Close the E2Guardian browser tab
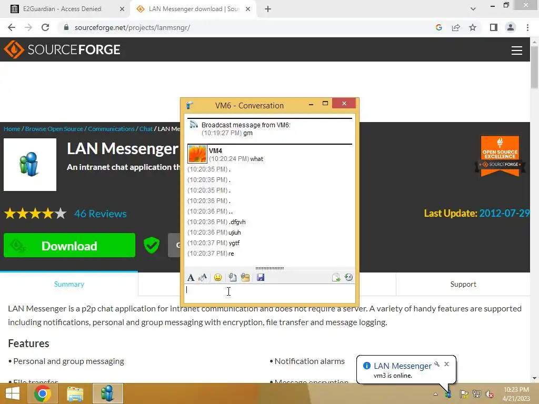 [122, 9]
